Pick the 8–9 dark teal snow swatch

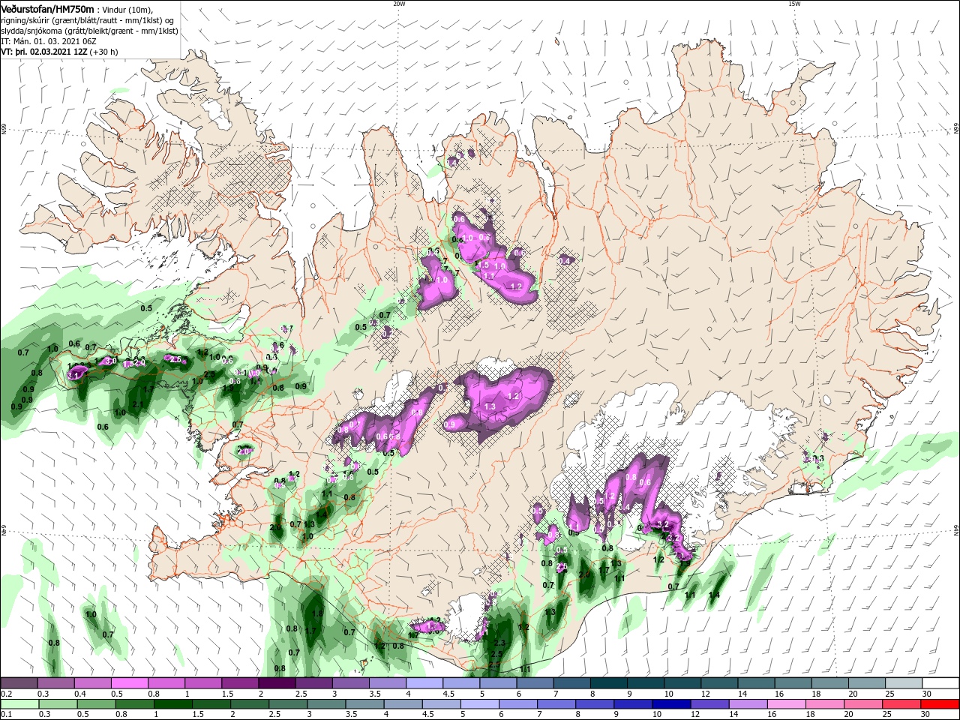click(610, 683)
